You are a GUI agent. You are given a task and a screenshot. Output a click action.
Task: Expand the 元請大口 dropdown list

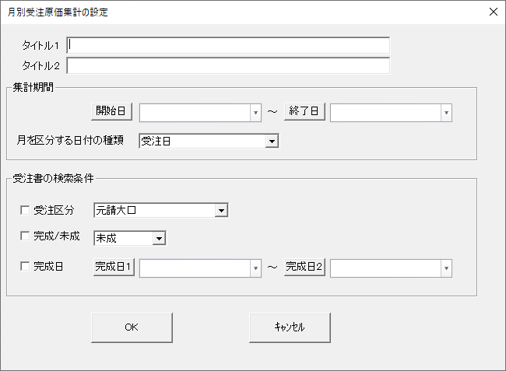click(221, 210)
